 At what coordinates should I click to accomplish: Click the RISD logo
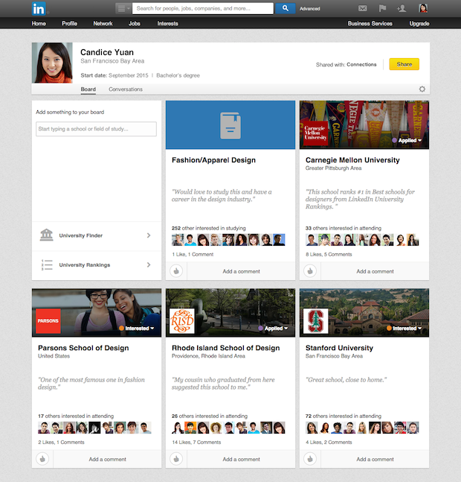click(182, 321)
